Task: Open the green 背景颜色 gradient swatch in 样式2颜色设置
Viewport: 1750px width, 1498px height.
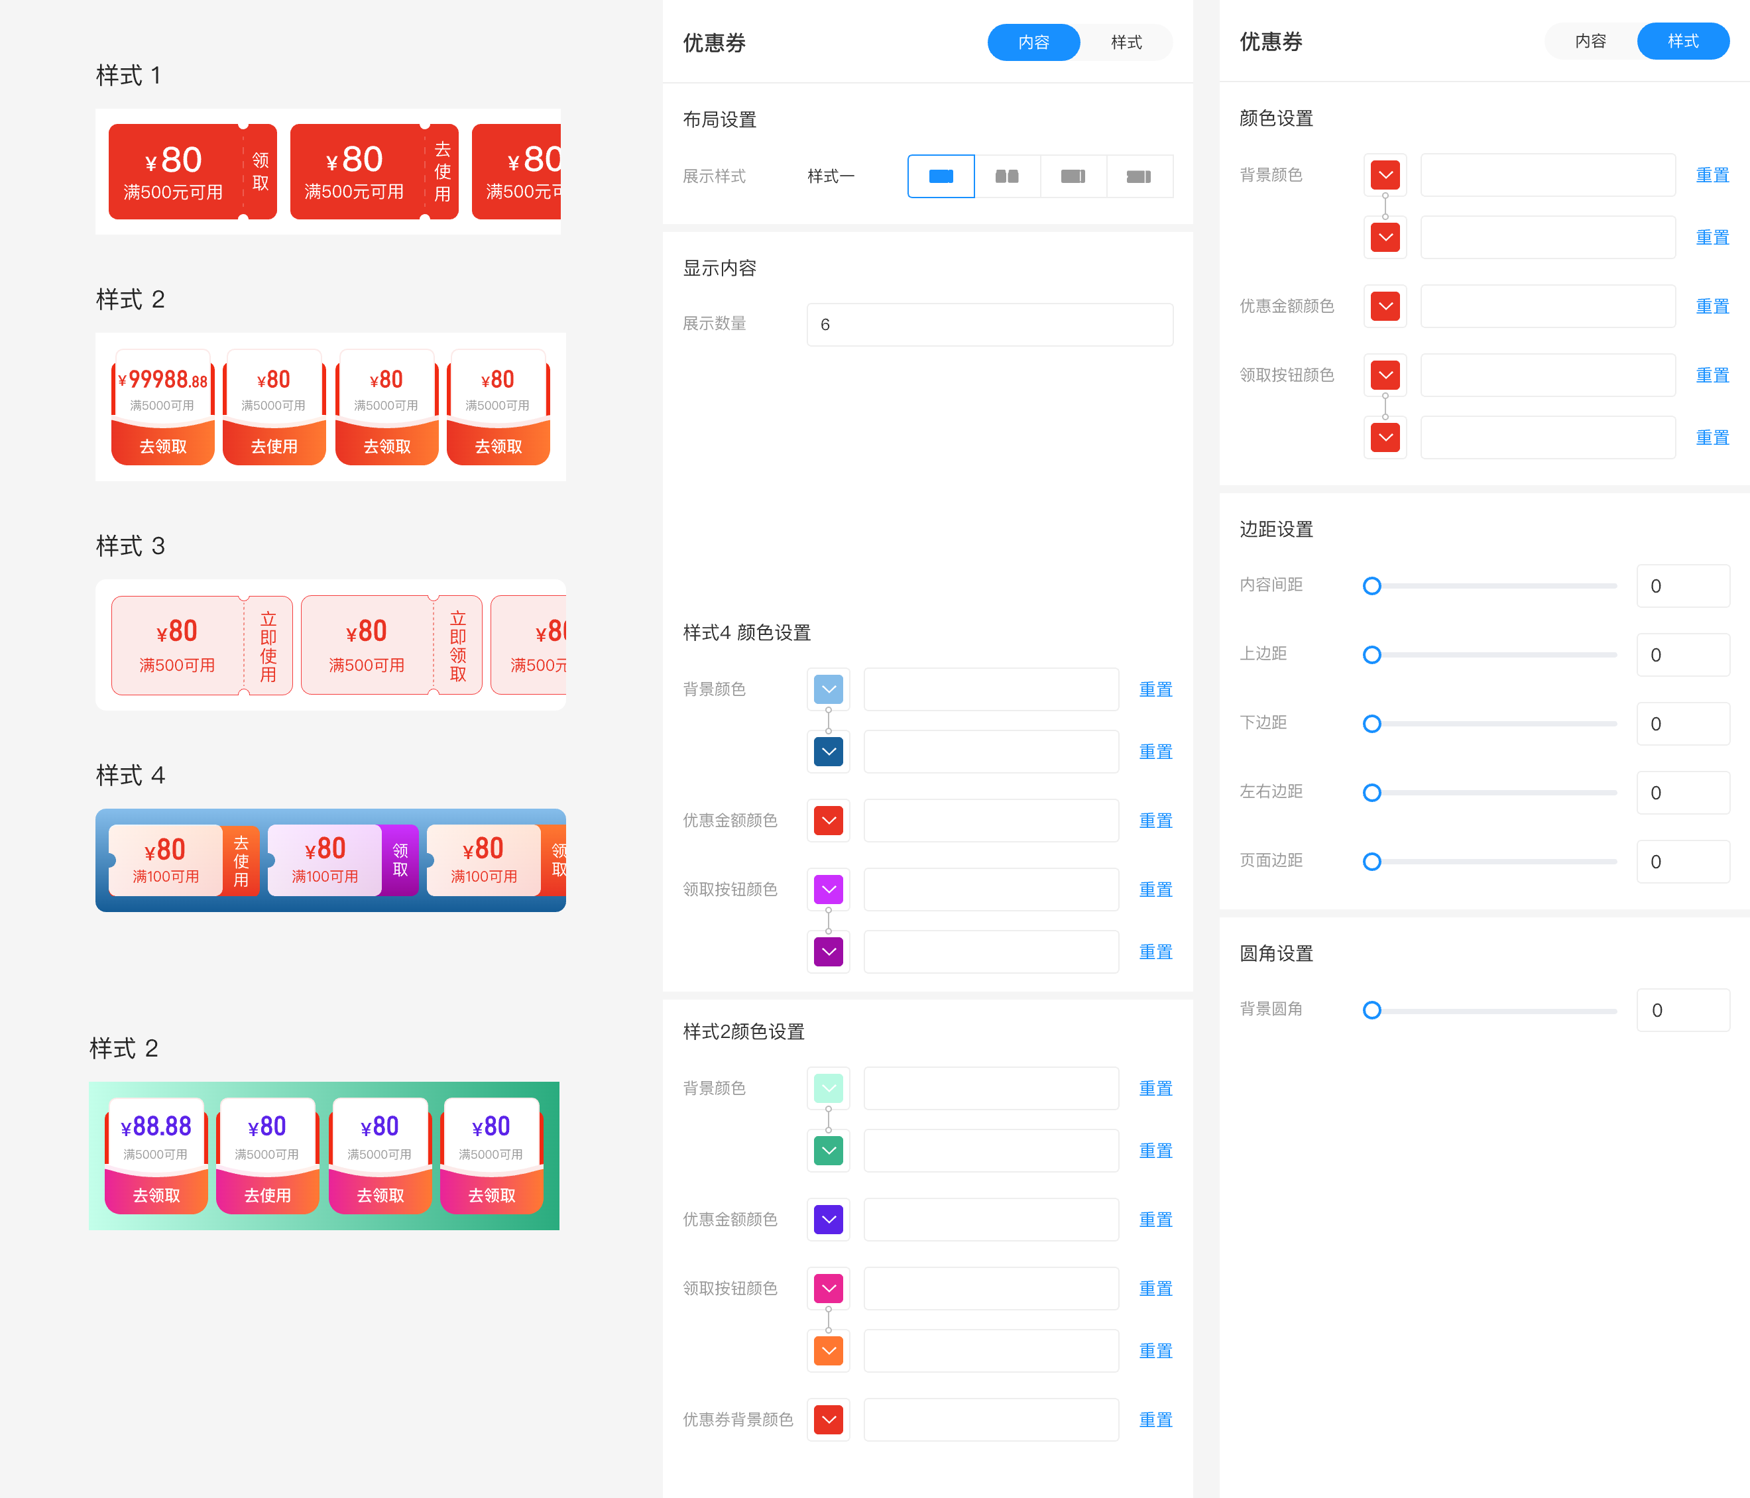Action: pos(829,1088)
